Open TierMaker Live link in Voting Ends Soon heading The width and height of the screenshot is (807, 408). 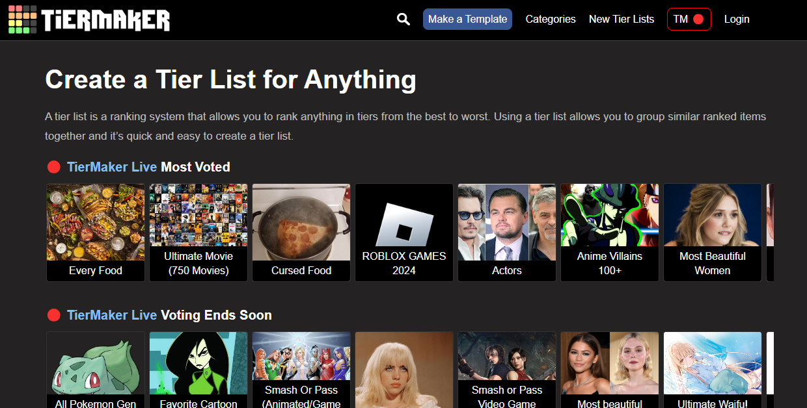112,315
